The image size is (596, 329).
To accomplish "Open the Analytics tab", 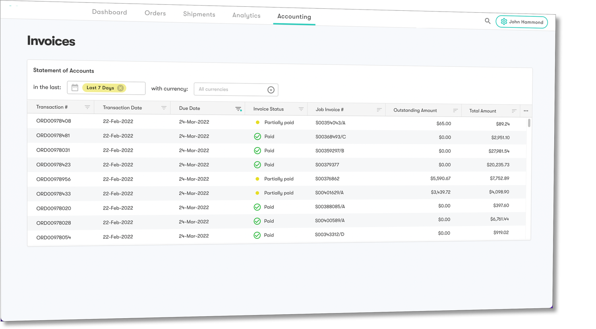I will click(x=246, y=15).
